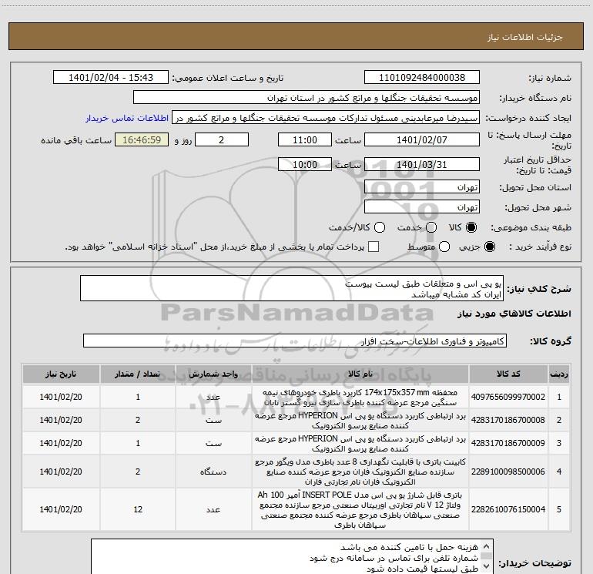Click the remaining time 16:46:59 field

(142, 140)
